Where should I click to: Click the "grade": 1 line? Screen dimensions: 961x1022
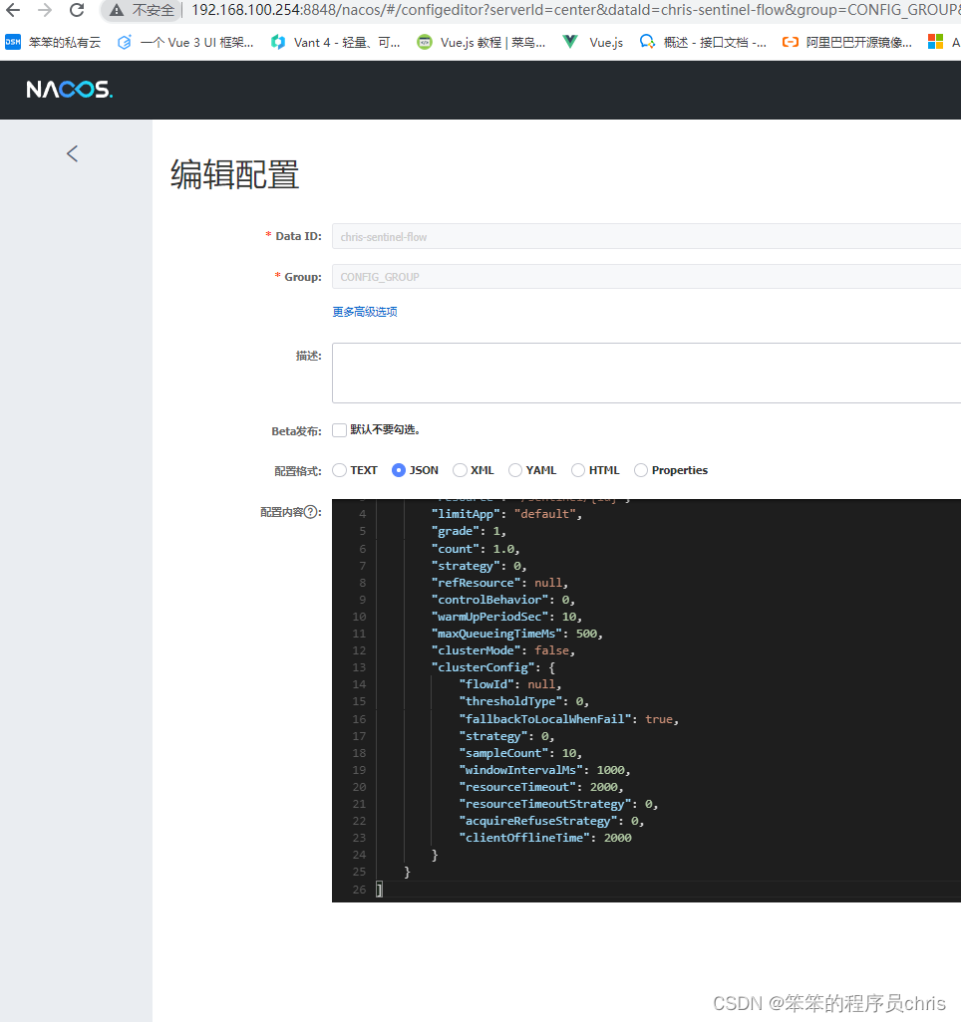469,531
